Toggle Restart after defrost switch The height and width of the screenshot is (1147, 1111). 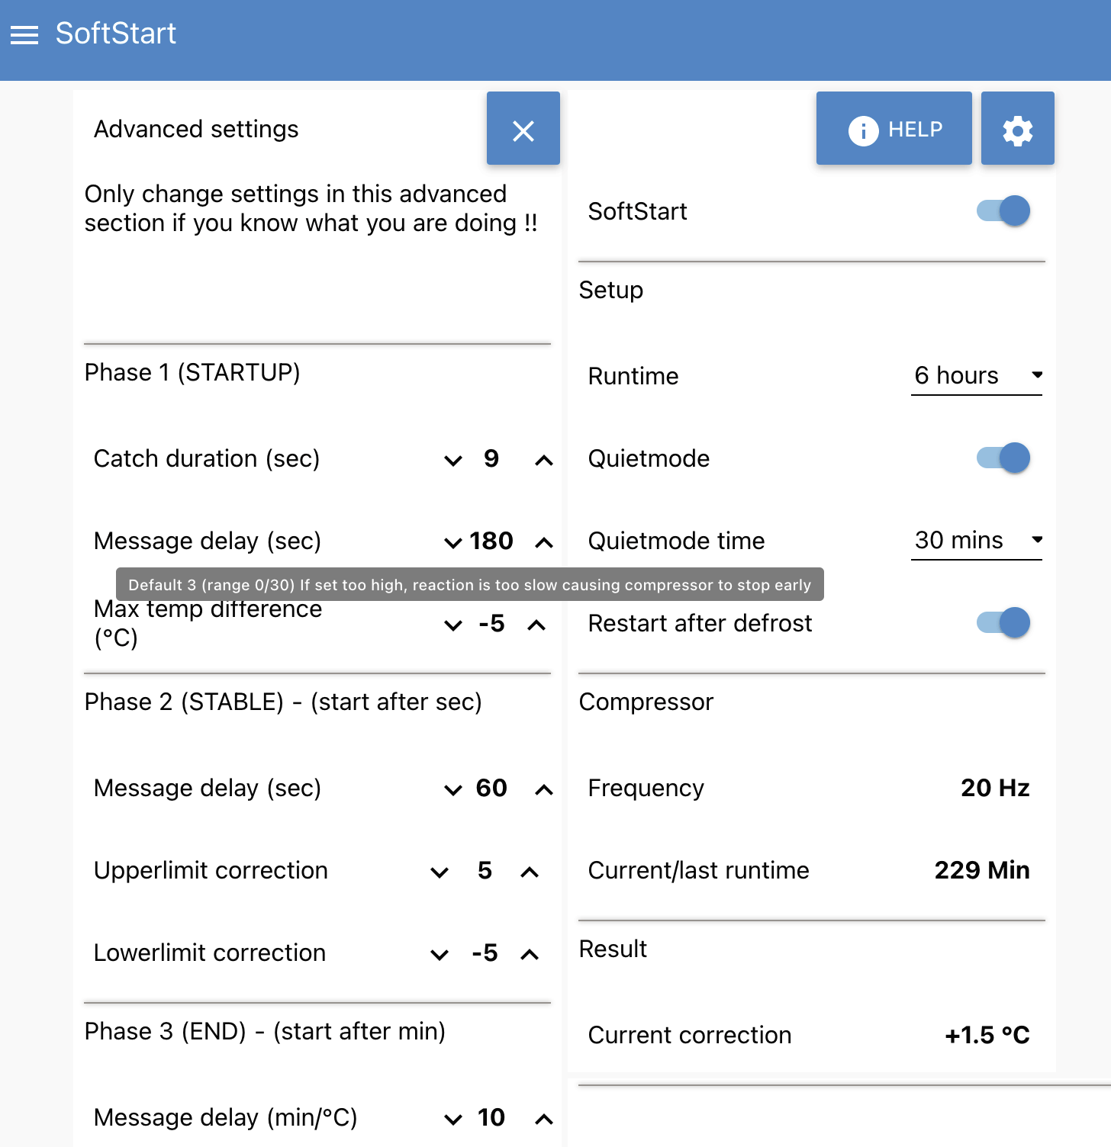1003,623
